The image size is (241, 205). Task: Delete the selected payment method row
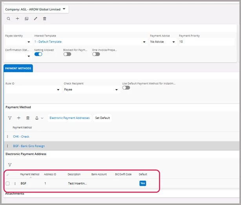28,118
